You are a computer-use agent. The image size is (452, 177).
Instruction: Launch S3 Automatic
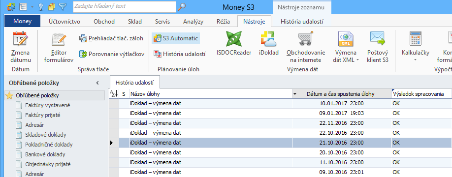[176, 38]
